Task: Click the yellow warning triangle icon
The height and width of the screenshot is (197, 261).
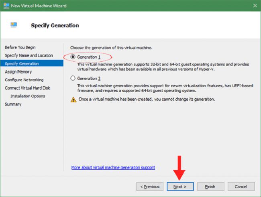Action: [73, 100]
